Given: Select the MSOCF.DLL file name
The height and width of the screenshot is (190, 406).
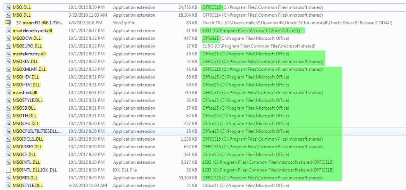Looking at the screenshot, I should [x=24, y=154].
